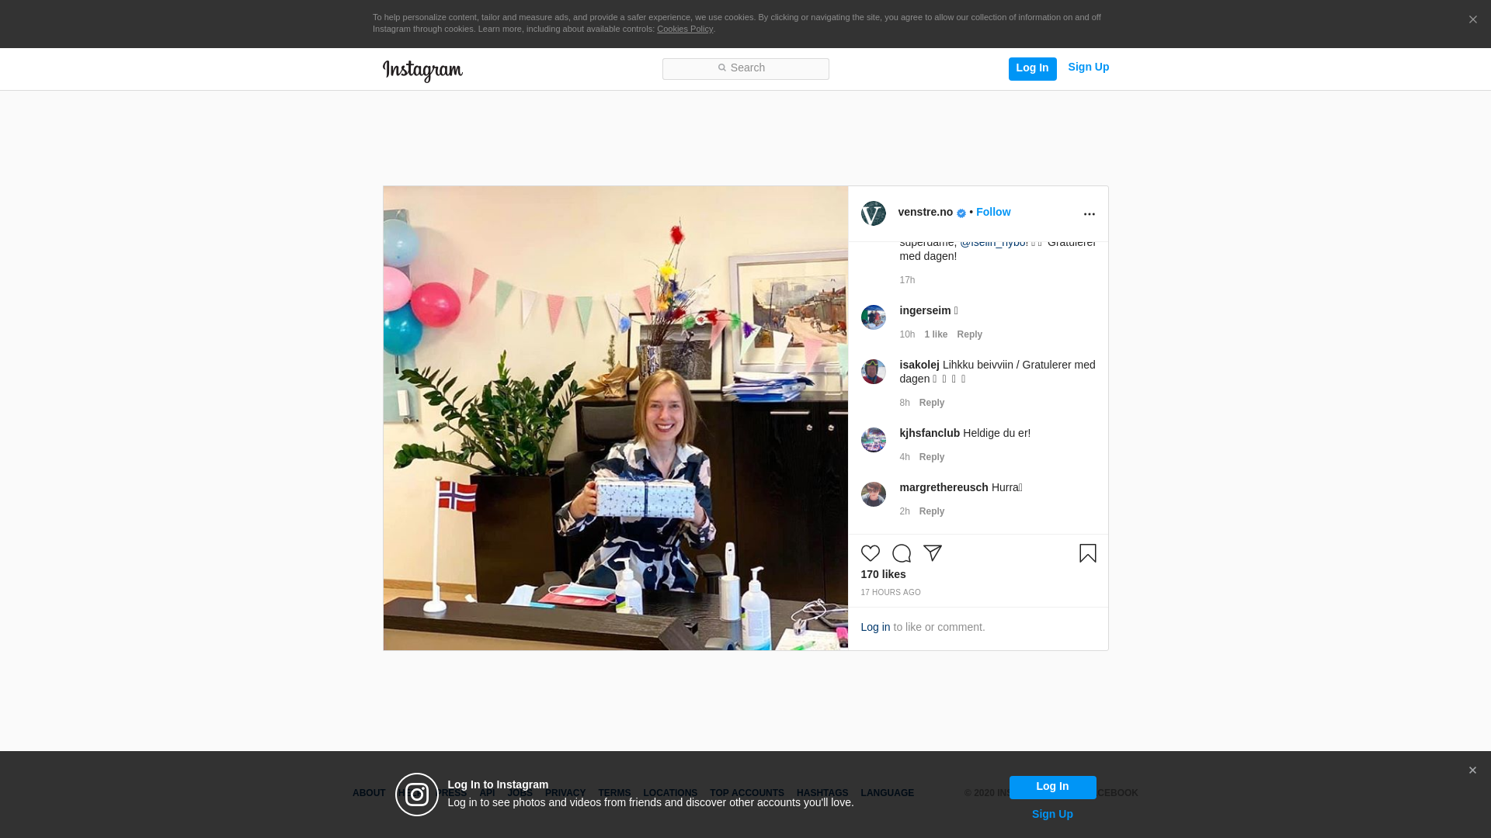
Task: Dismiss the cookie notice banner
Action: click(x=1472, y=20)
